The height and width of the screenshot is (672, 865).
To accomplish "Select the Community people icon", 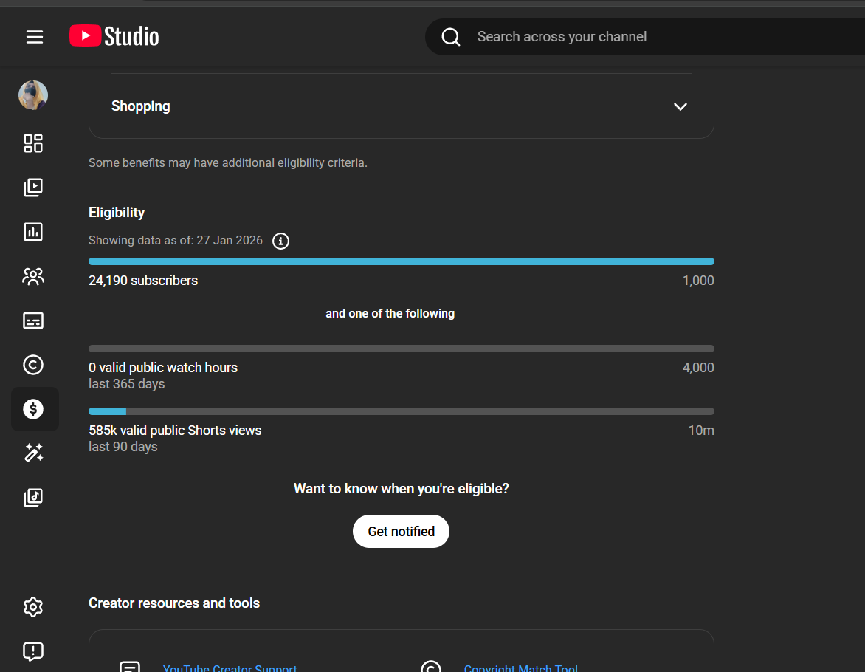I will [x=33, y=276].
